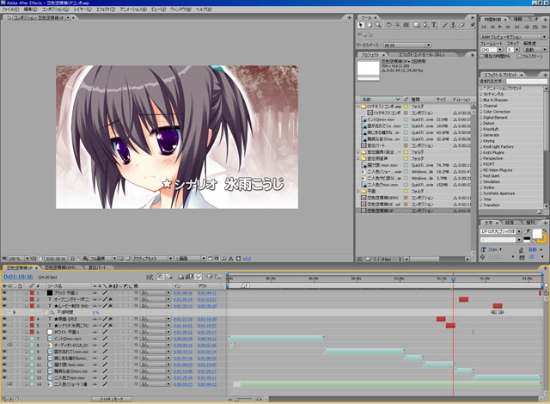Image resolution: width=550 pixels, height=404 pixels.
Task: Click opacity 0% value of layer 3
Action: coord(95,313)
